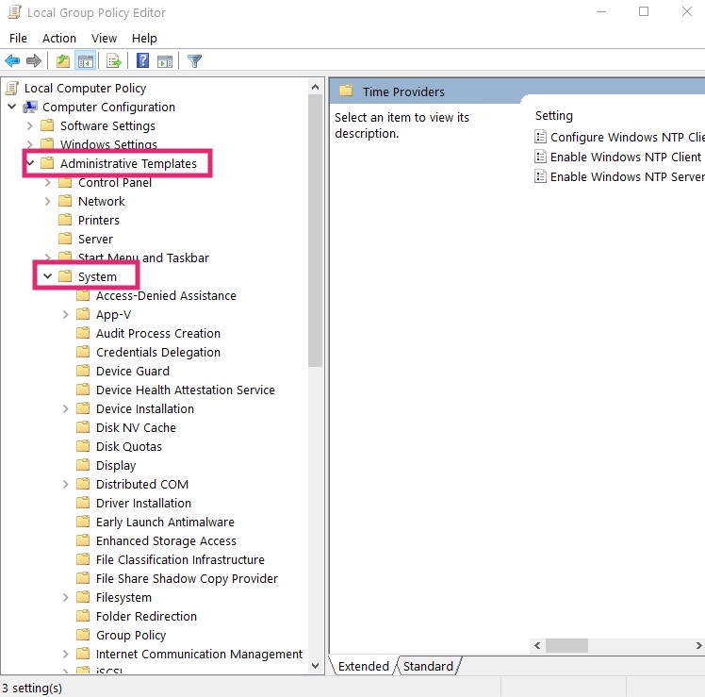Open the Help menu

click(x=144, y=39)
